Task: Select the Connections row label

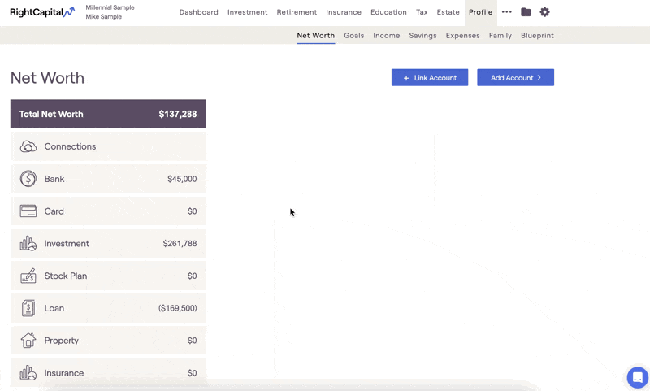Action: click(70, 146)
